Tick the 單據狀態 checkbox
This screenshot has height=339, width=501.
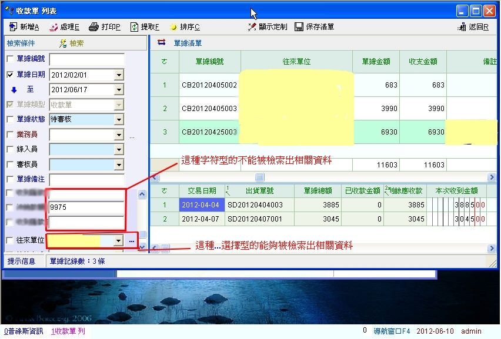(x=10, y=120)
